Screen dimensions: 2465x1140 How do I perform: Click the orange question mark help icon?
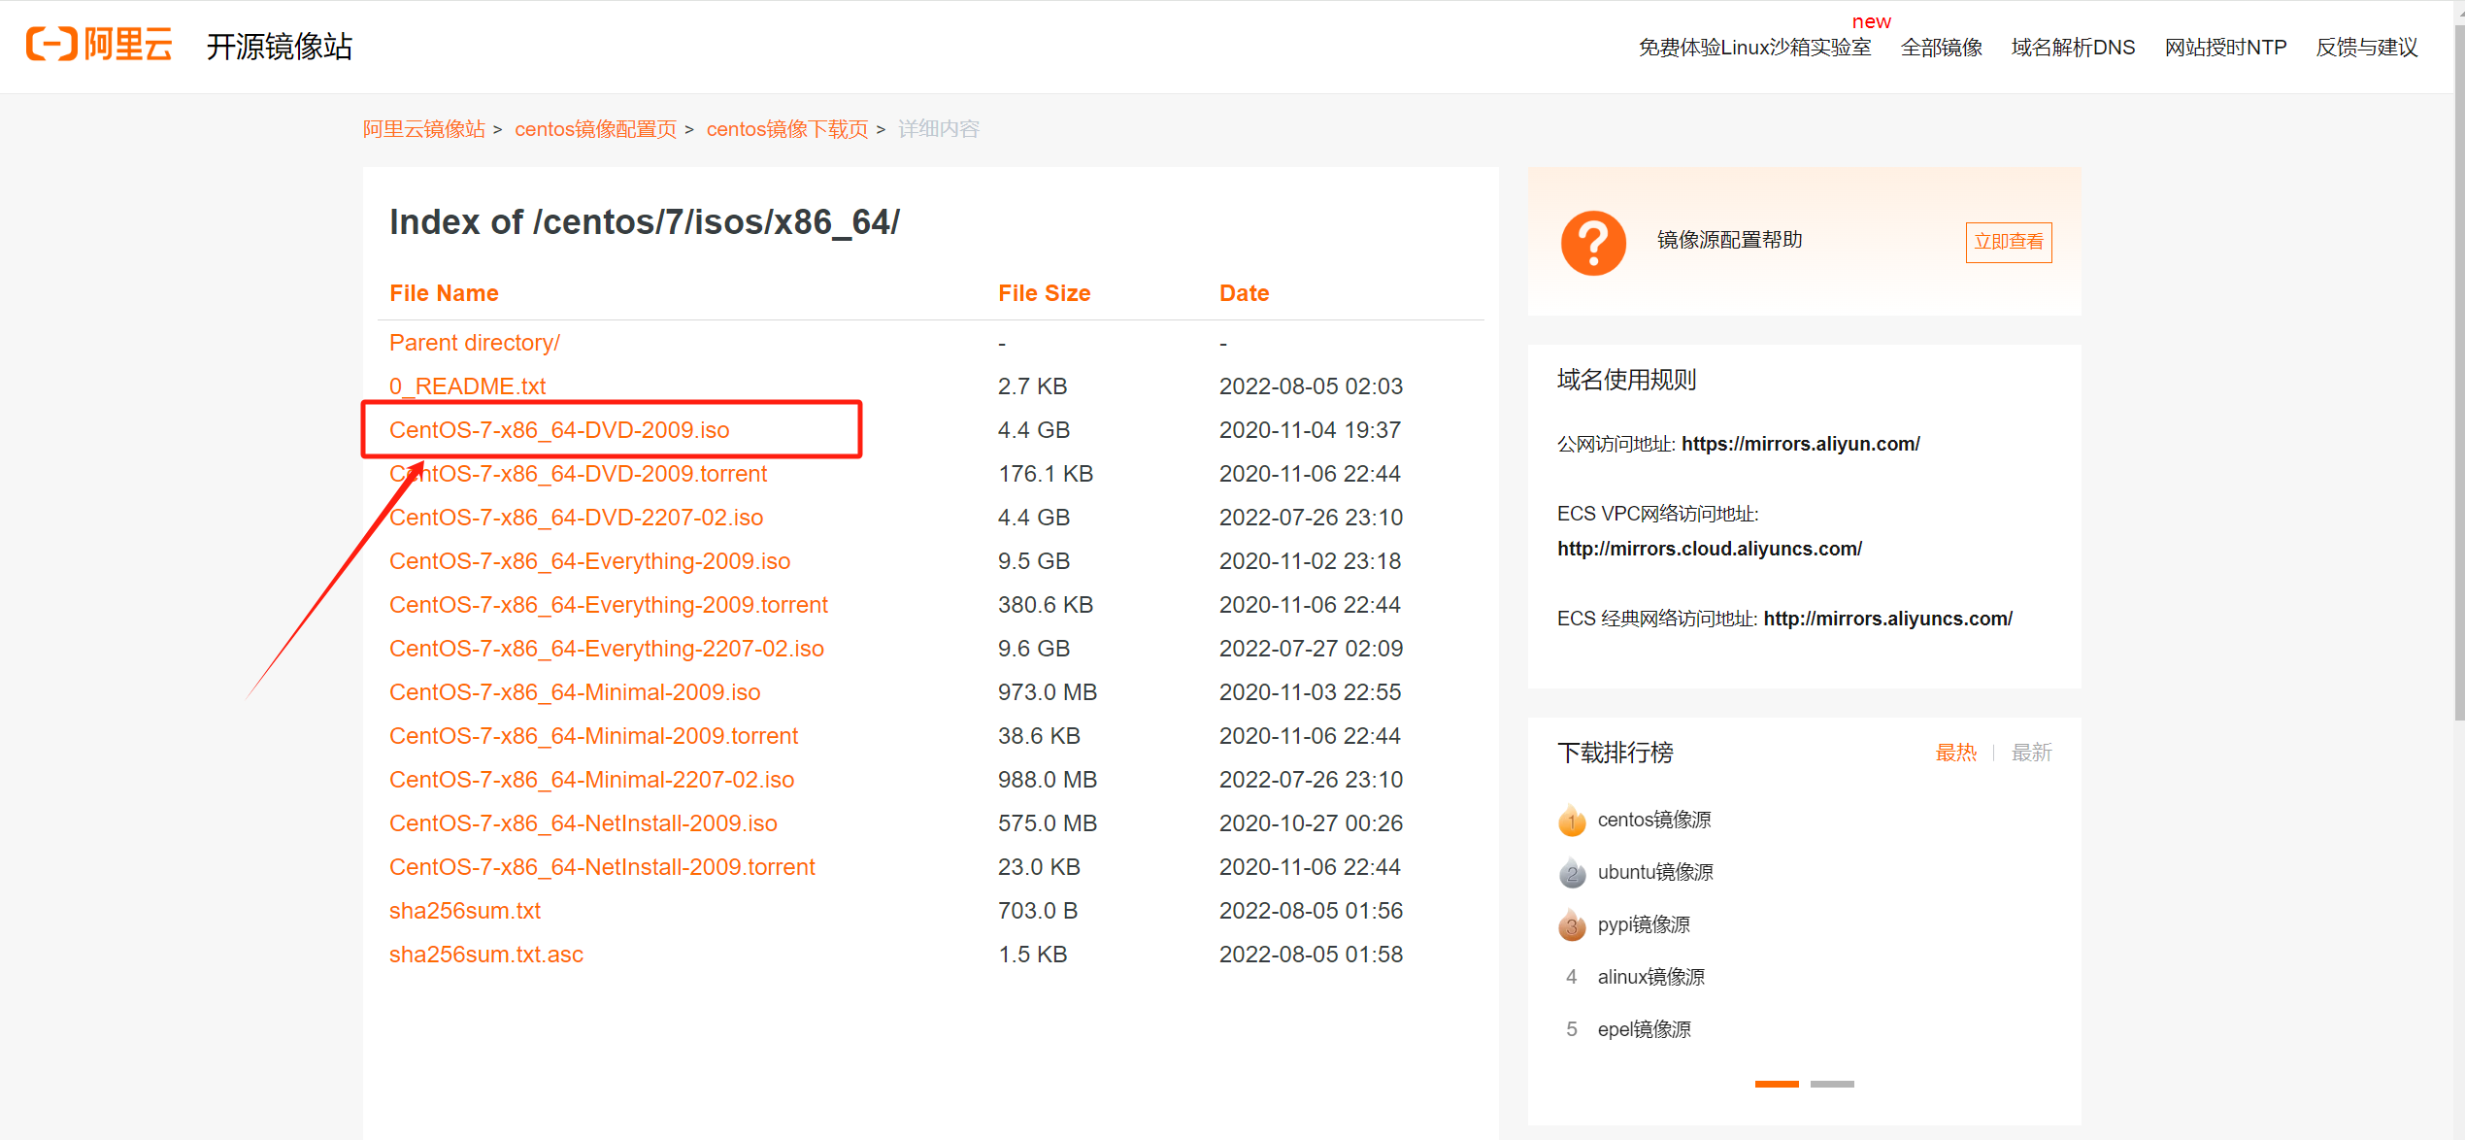pyautogui.click(x=1593, y=243)
